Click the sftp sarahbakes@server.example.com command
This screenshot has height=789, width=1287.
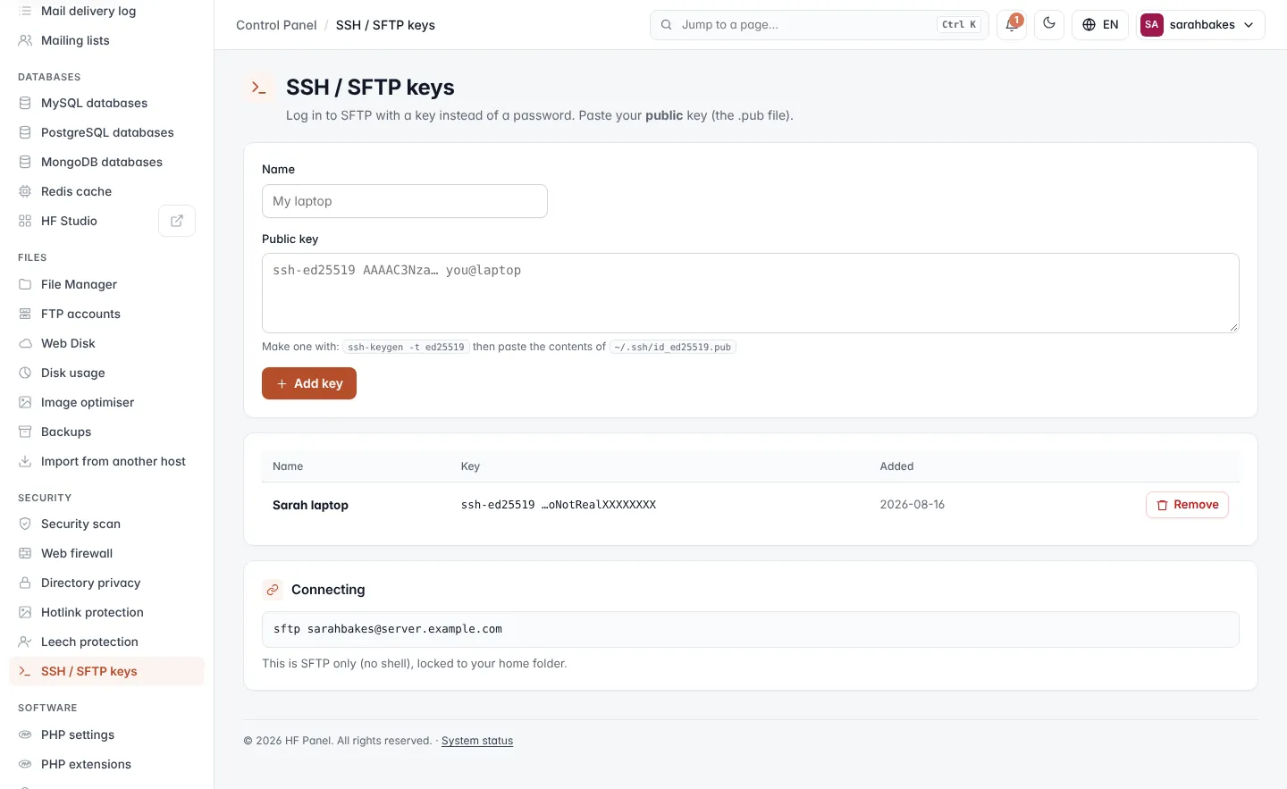388,629
